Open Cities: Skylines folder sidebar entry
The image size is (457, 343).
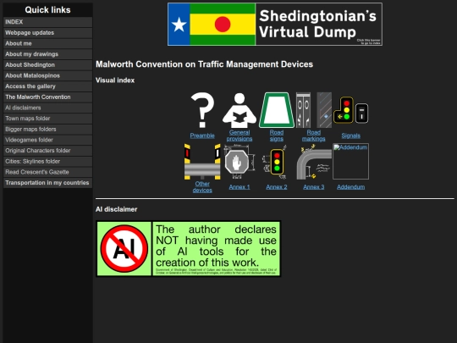[x=47, y=161]
